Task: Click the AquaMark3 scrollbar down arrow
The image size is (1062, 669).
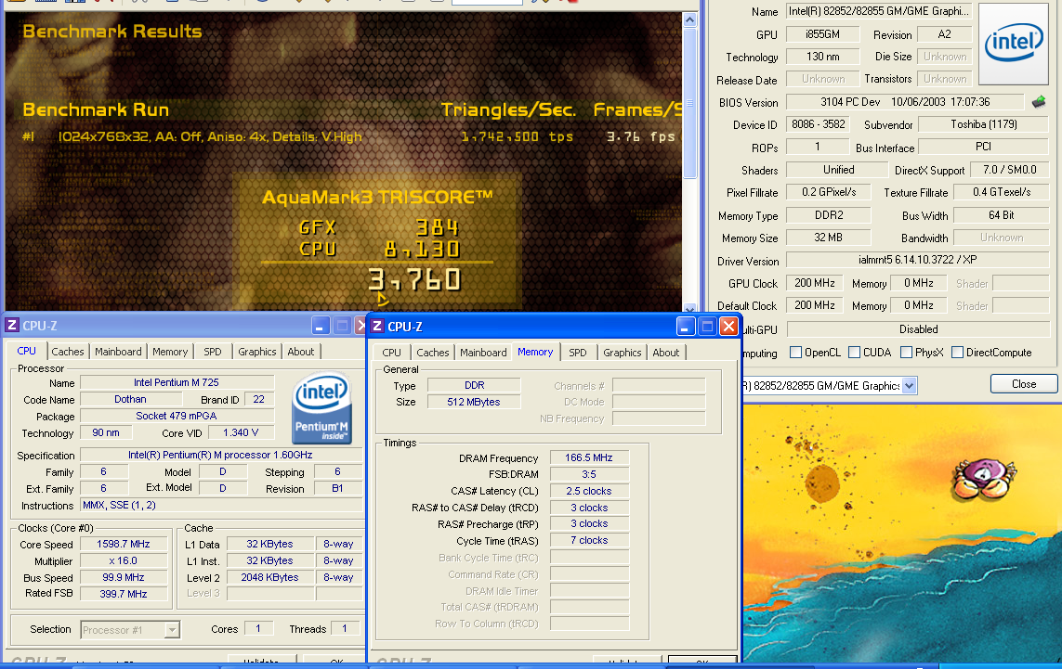Action: (689, 308)
